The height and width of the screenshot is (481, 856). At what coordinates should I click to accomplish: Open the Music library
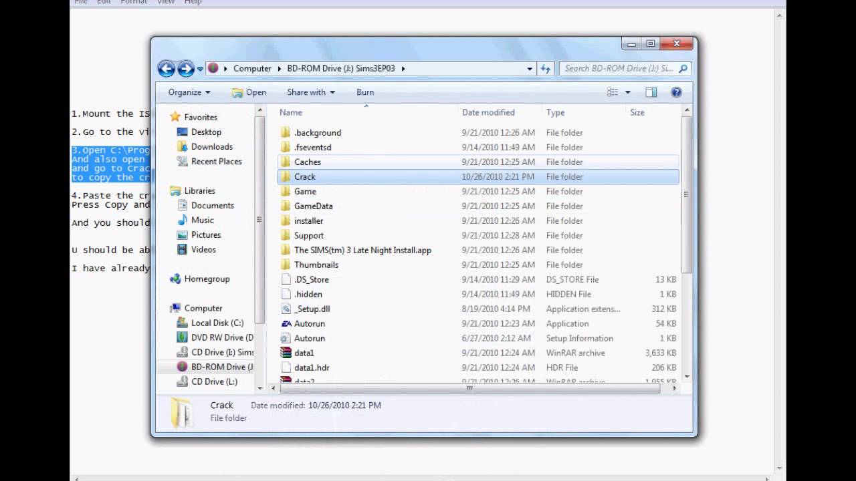point(202,220)
